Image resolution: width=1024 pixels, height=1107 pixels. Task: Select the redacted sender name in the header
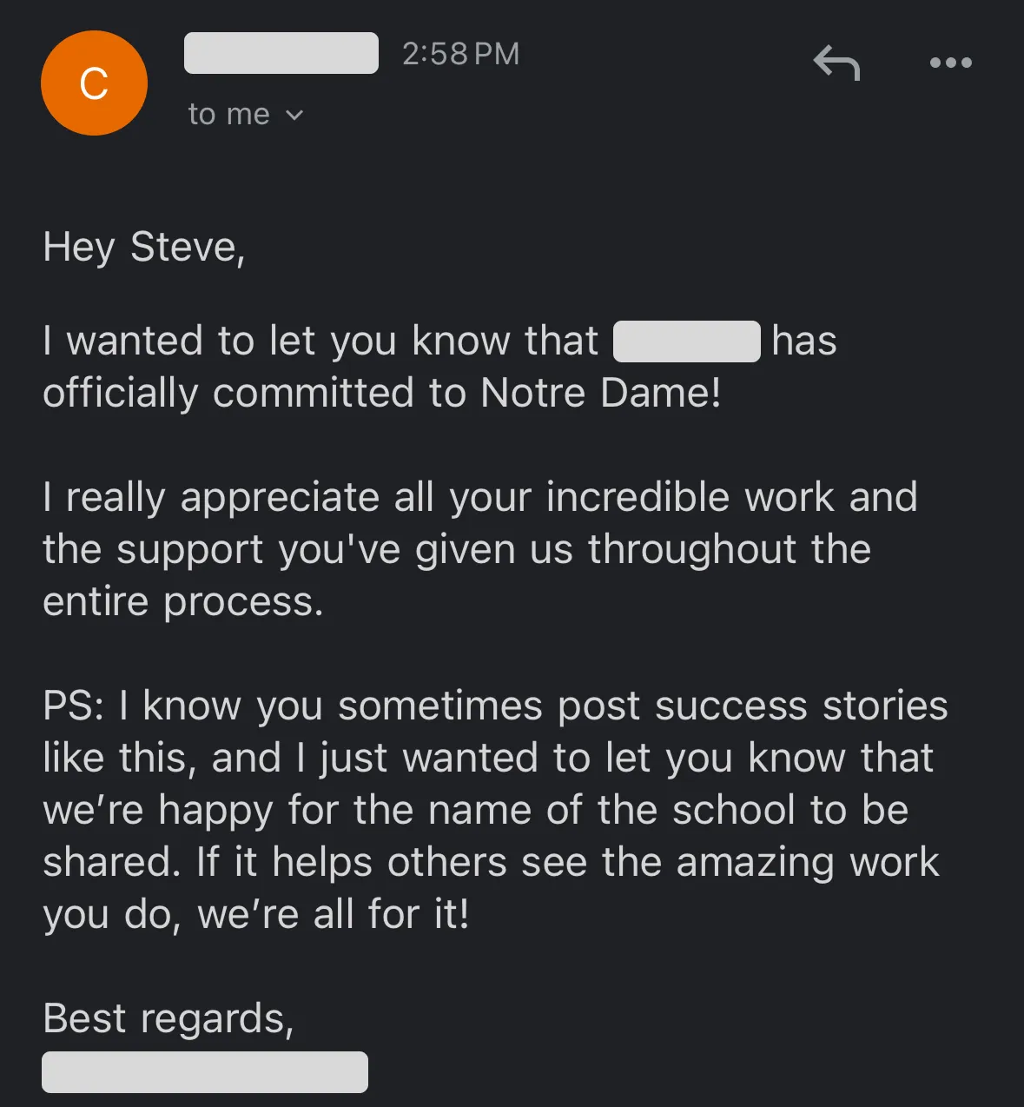point(281,53)
